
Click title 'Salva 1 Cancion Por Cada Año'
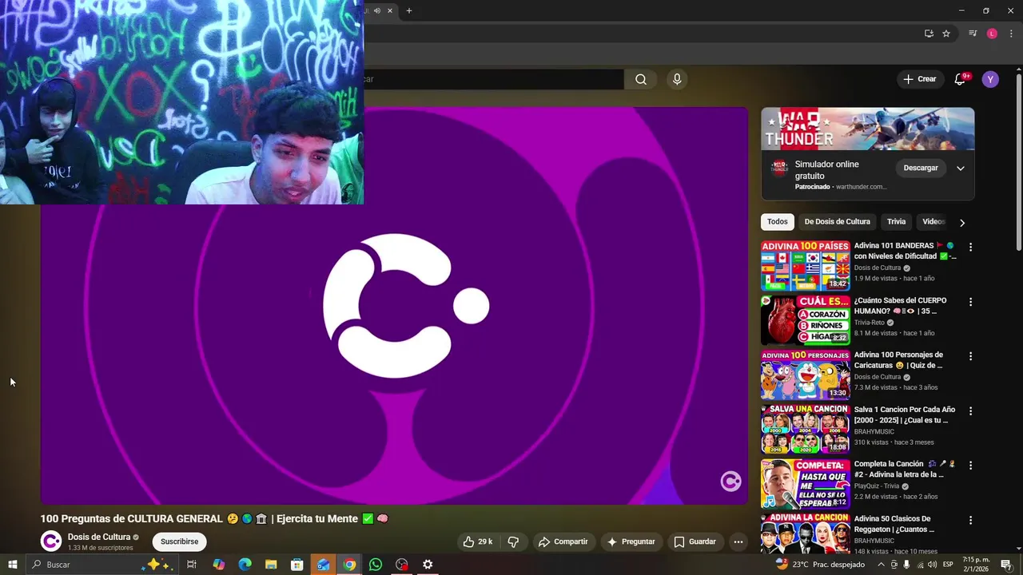click(905, 414)
